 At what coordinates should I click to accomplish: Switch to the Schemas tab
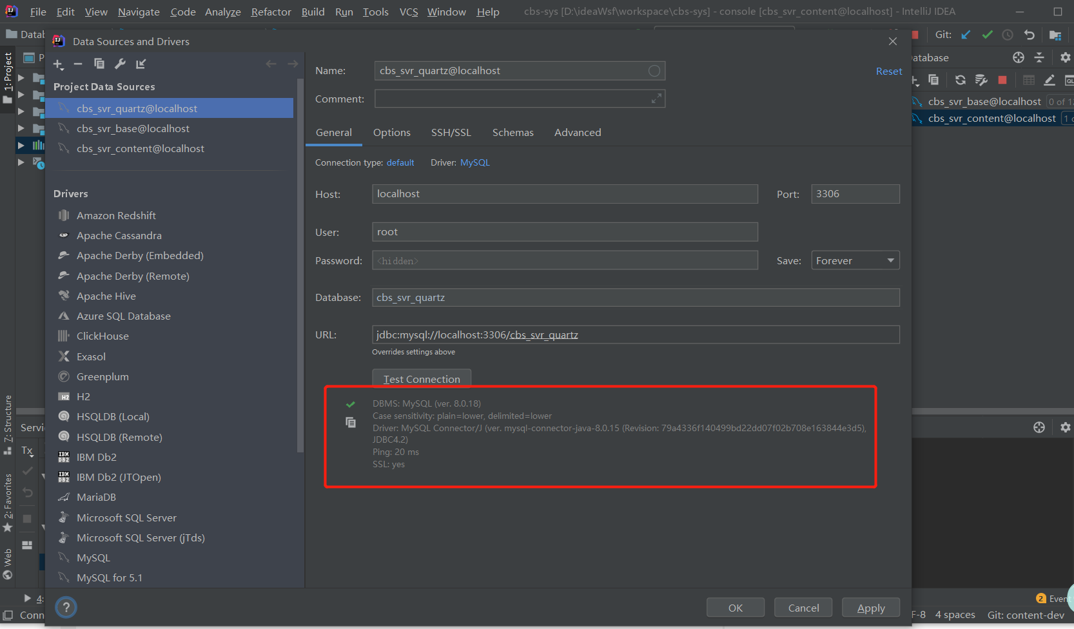coord(513,132)
